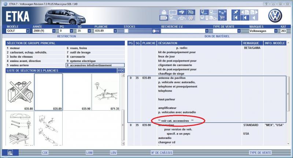The height and width of the screenshot is (158, 293).
Task: Open the single shopping cart icon
Action: pos(222,18)
